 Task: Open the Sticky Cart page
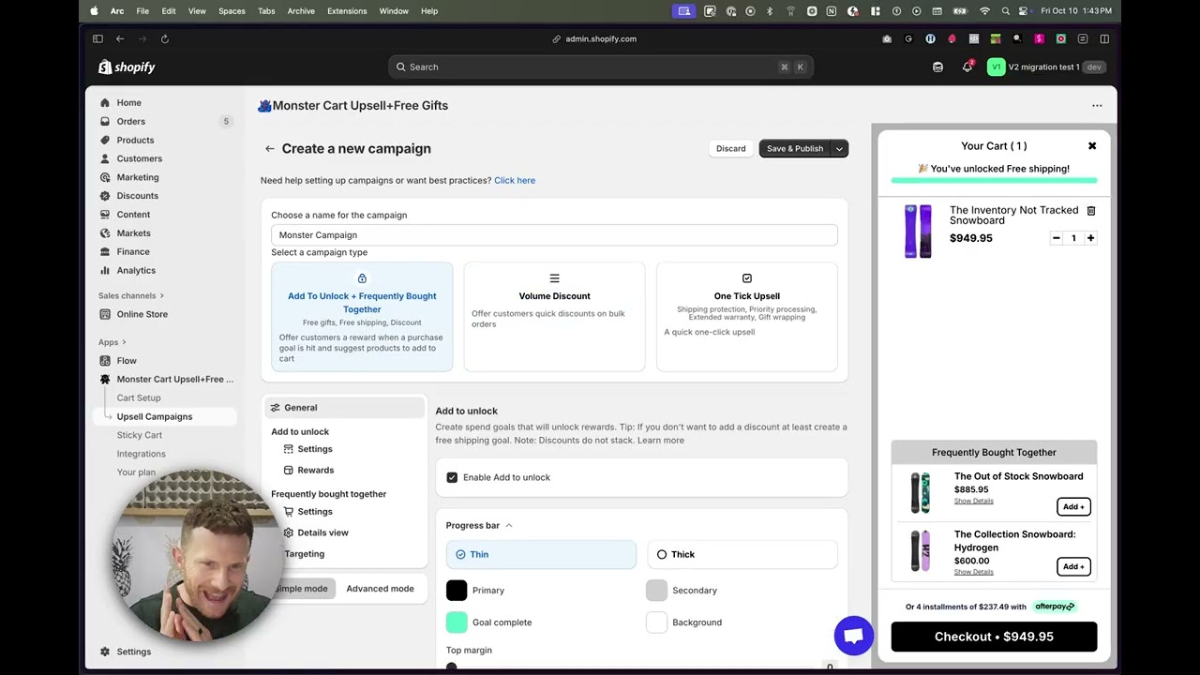pyautogui.click(x=140, y=435)
